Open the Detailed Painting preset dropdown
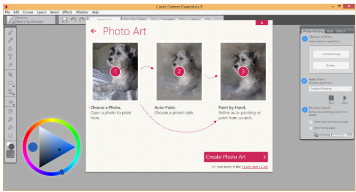 [330, 88]
